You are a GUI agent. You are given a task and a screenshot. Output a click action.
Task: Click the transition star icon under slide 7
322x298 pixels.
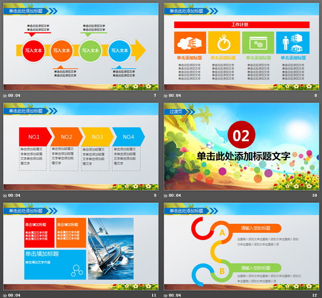click(x=5, y=96)
